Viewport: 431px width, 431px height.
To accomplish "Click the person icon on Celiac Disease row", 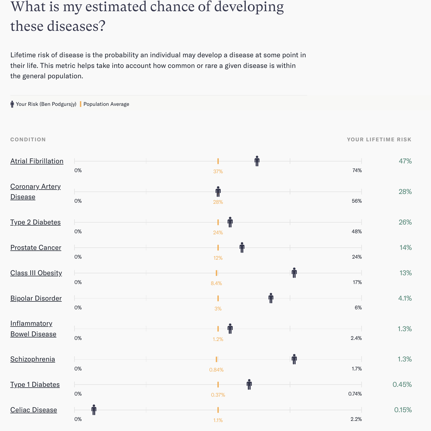I will pos(94,410).
